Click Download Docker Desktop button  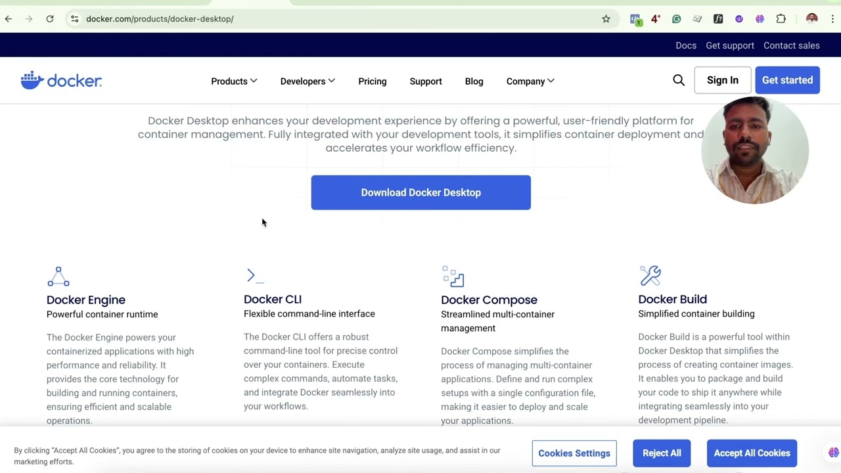click(420, 192)
